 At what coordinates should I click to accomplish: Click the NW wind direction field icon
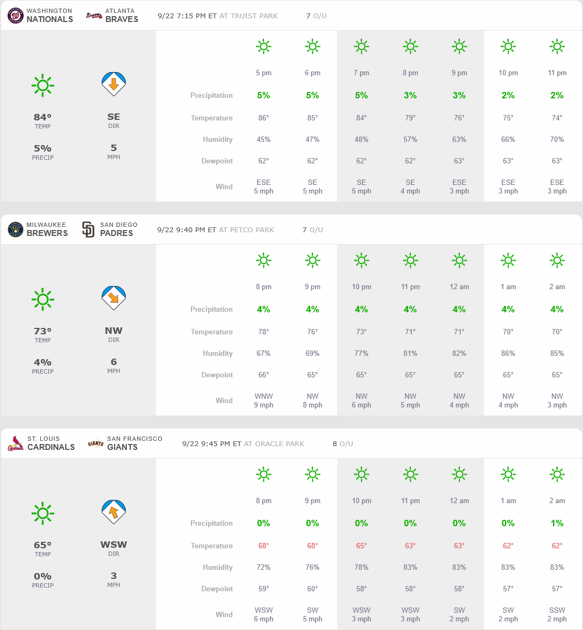pyautogui.click(x=113, y=298)
